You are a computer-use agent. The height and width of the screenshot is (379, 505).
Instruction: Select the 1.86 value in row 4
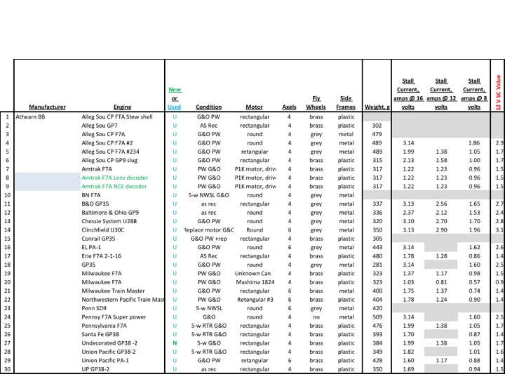coord(474,143)
